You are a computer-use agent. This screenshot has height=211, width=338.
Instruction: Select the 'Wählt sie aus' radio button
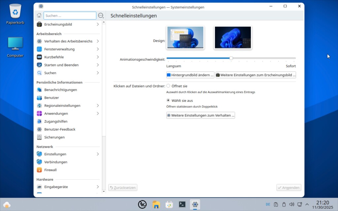(168, 101)
